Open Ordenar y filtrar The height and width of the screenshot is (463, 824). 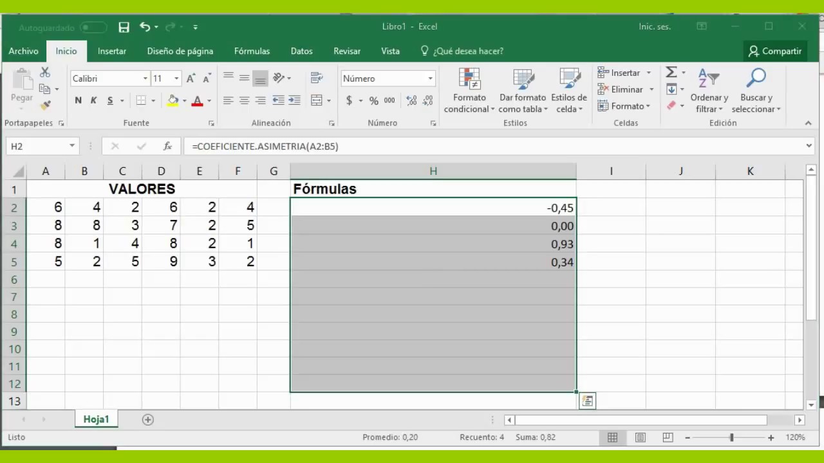pos(709,91)
